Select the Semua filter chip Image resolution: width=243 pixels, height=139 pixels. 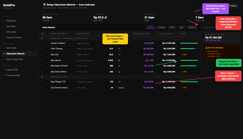(x=150, y=27)
